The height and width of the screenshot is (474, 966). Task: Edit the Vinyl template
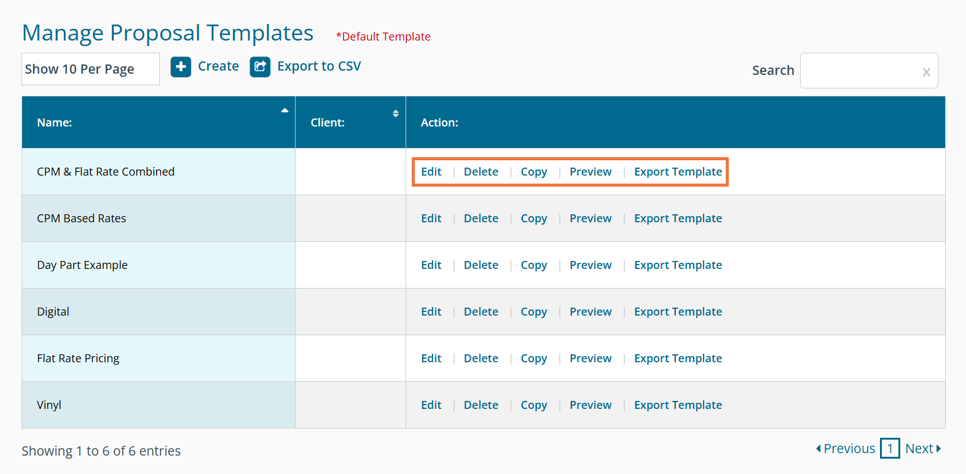431,405
